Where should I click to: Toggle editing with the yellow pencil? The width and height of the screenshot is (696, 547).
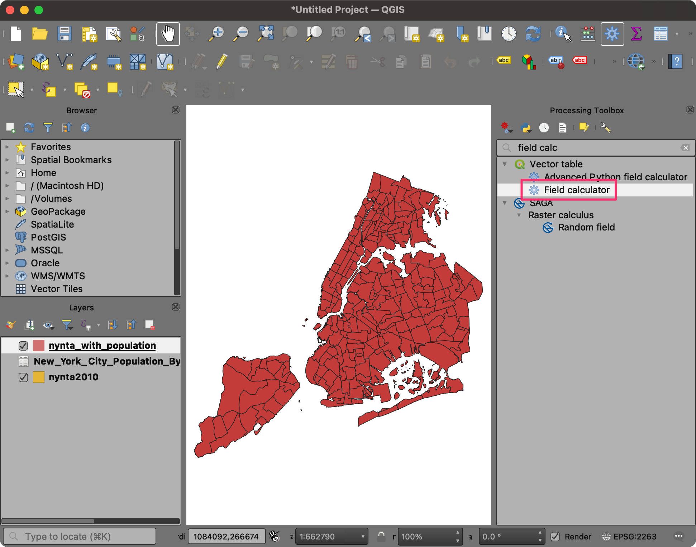coord(222,62)
